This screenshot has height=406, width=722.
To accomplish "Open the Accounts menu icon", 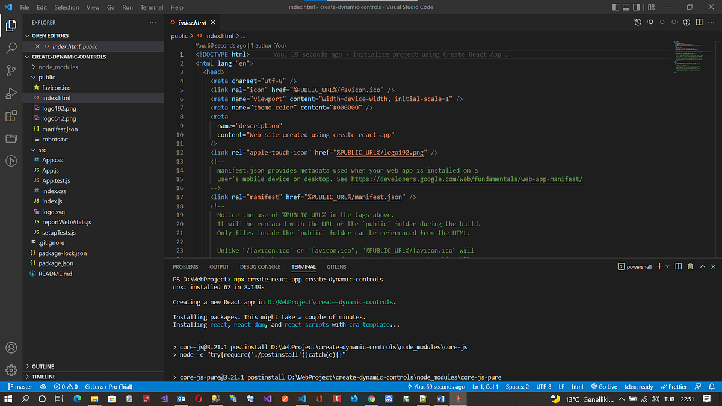I will pyautogui.click(x=11, y=348).
